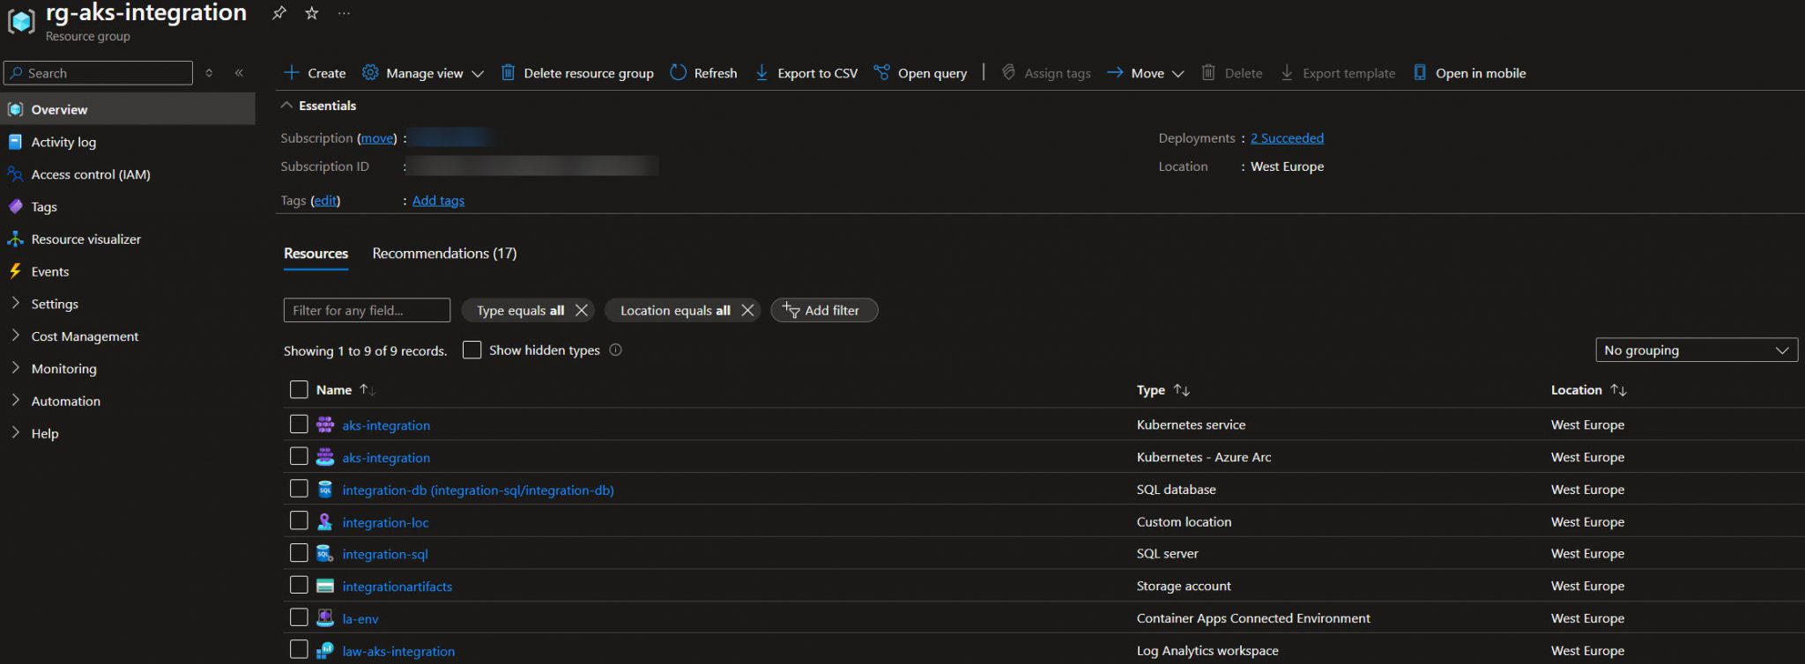Open in mobile icon

click(1419, 73)
